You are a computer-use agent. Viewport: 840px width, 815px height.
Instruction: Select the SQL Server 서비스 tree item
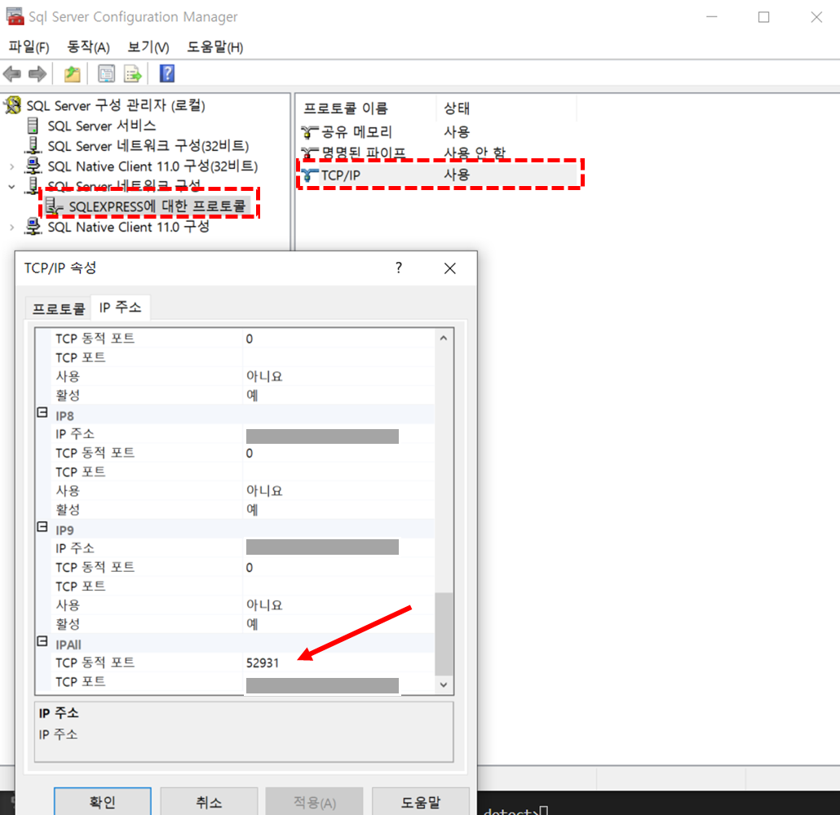click(102, 126)
